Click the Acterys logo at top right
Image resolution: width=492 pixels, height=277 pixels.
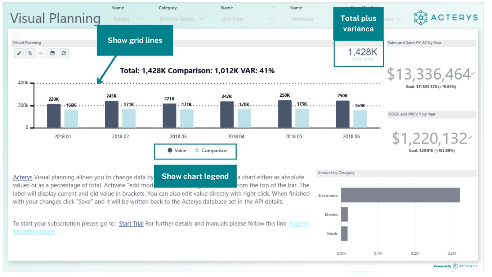[446, 18]
